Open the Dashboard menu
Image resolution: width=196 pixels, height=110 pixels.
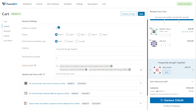[27, 4]
